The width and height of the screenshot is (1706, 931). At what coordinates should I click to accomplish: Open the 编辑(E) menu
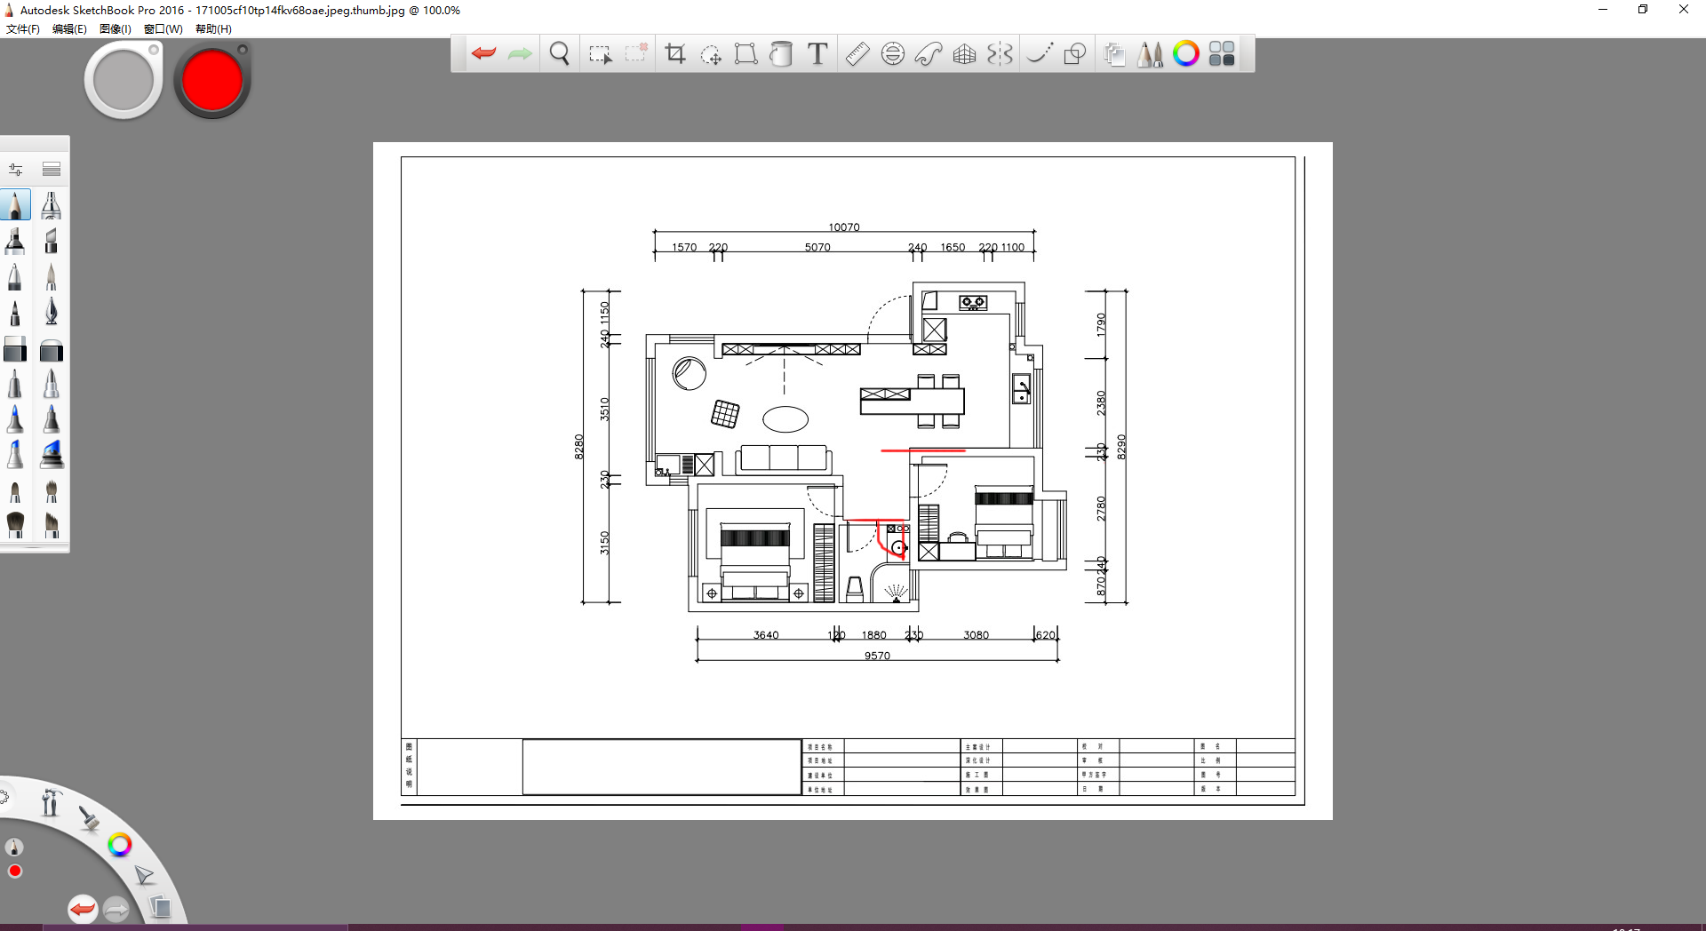pyautogui.click(x=69, y=29)
